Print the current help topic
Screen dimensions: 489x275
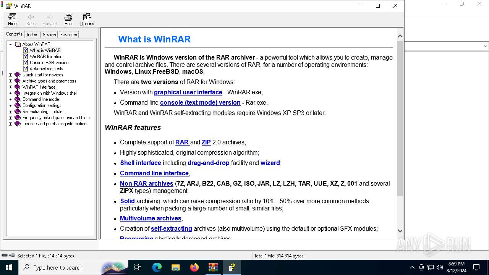pyautogui.click(x=68, y=19)
